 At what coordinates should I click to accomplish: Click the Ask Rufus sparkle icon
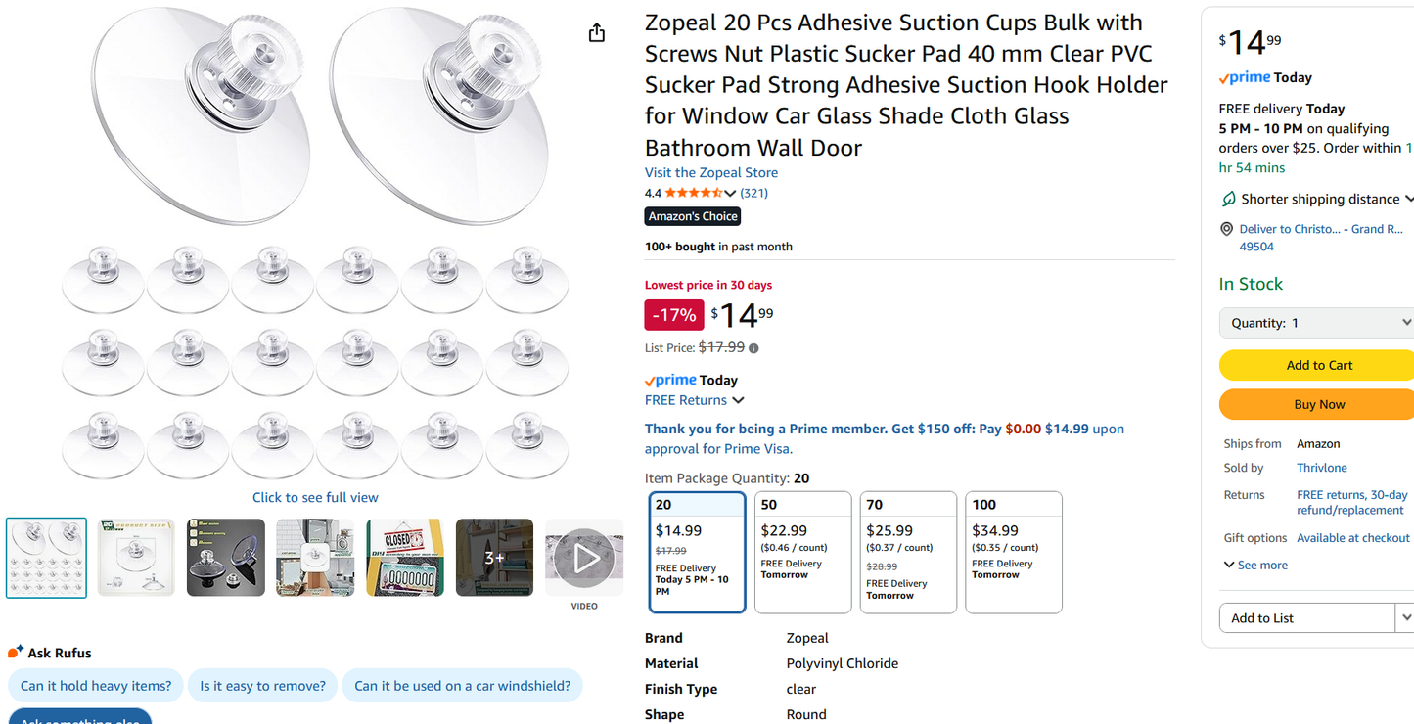point(15,652)
